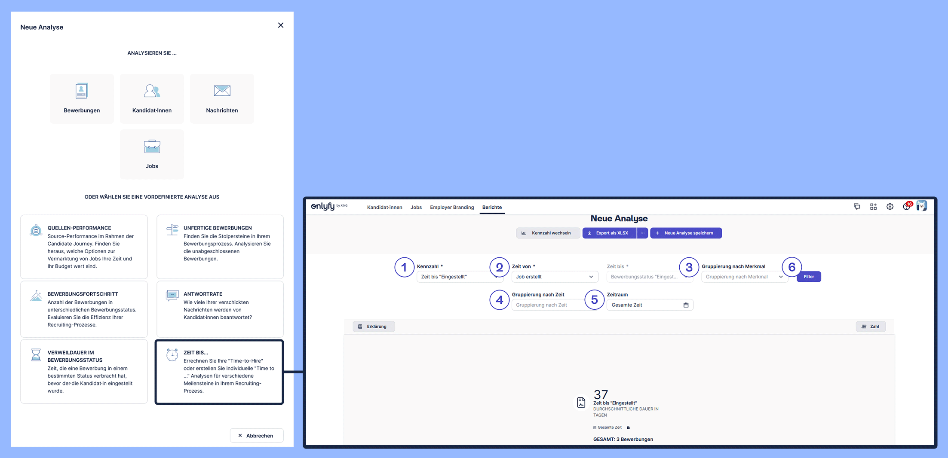Go to Employer Branding in navigation
Image resolution: width=948 pixels, height=458 pixels.
pos(452,207)
